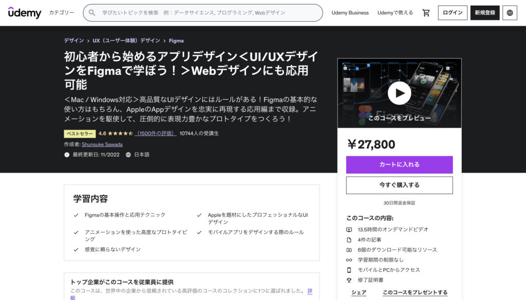Open the 詳細 link in company section
This screenshot has height=300, width=526.
coord(310,291)
